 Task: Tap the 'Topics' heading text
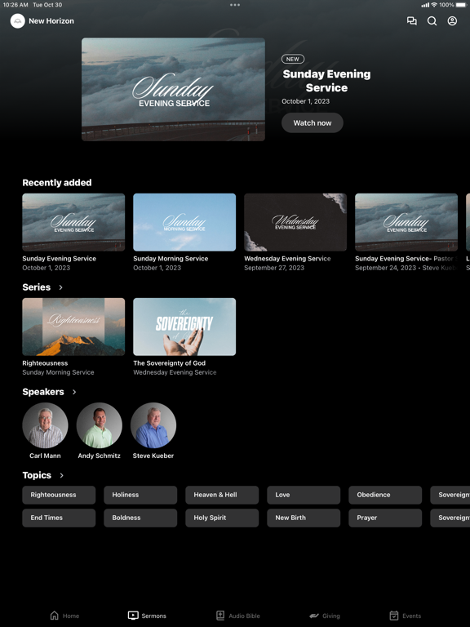click(x=37, y=475)
